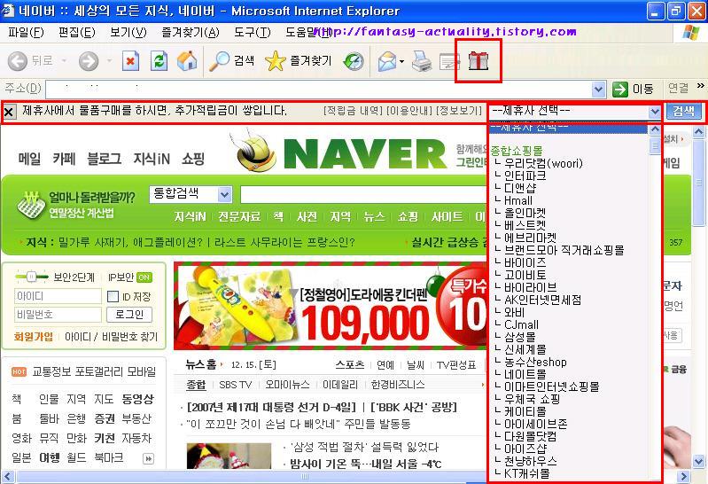Open the 즐겨찾기(A) menu

point(191,33)
